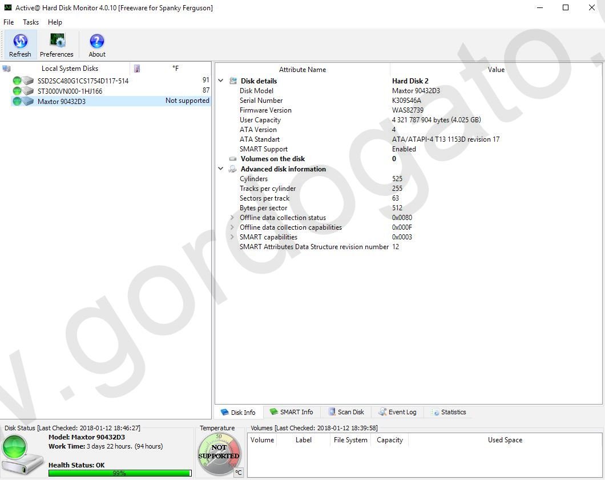Click the green health status bar
This screenshot has height=480, width=605.
120,473
